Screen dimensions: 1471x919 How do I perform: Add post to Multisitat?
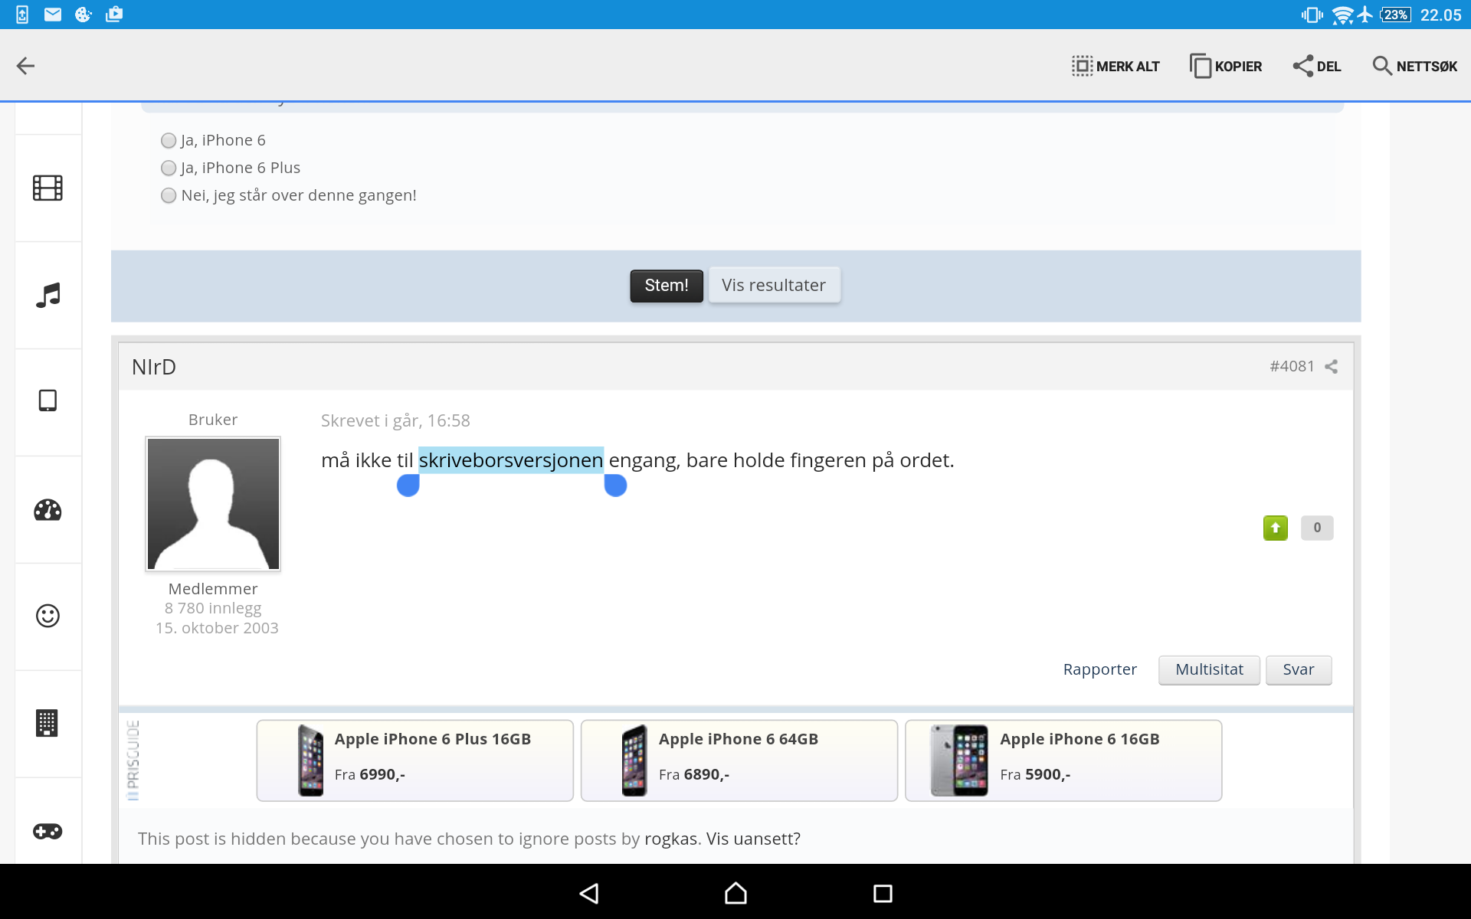click(x=1209, y=670)
